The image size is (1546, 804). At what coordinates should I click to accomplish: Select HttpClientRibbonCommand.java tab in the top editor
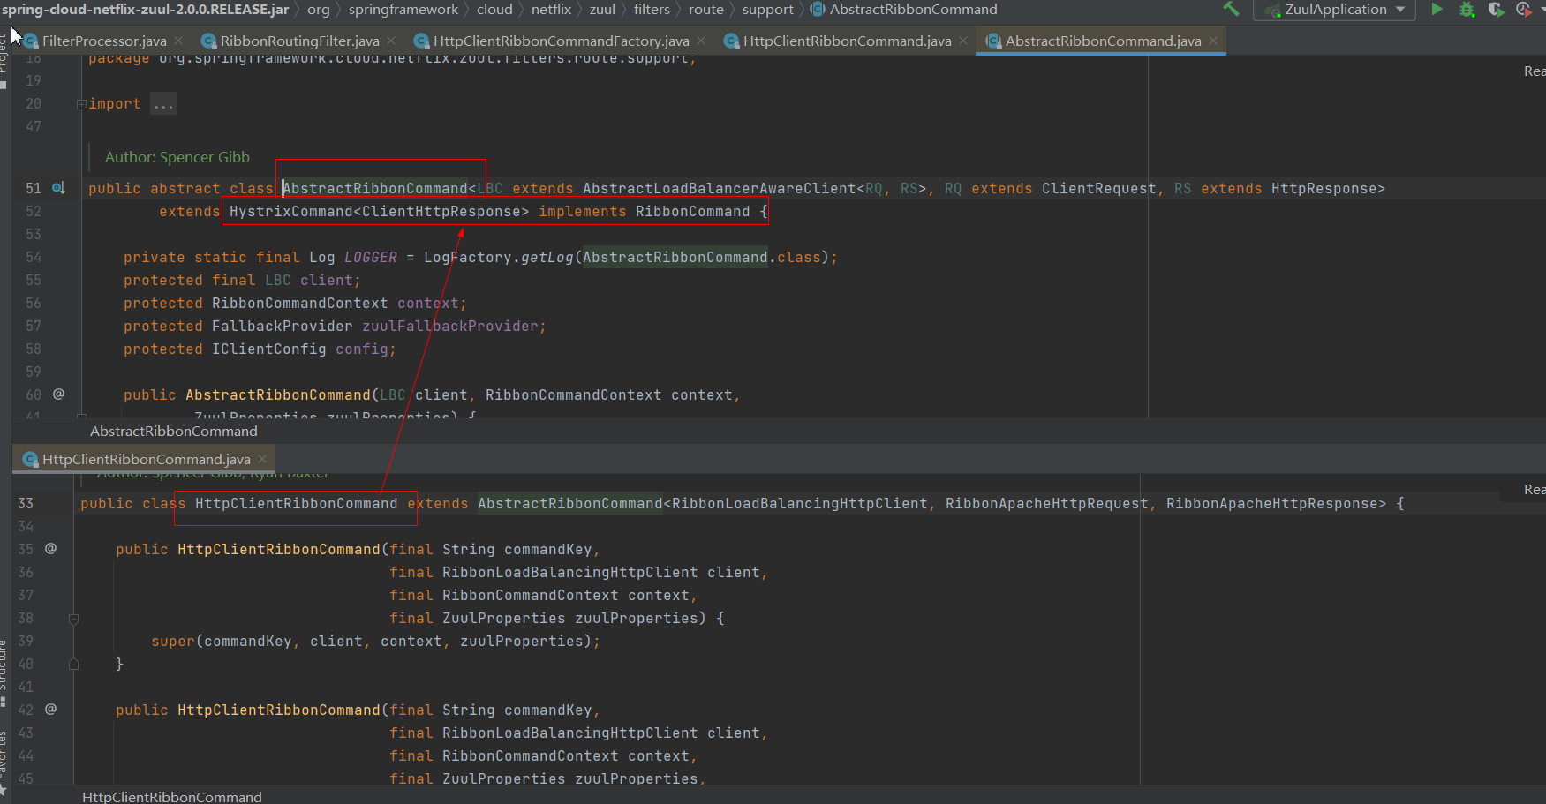point(847,41)
